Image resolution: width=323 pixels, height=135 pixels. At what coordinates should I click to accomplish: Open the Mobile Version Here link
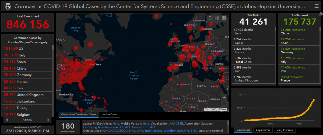(146, 123)
